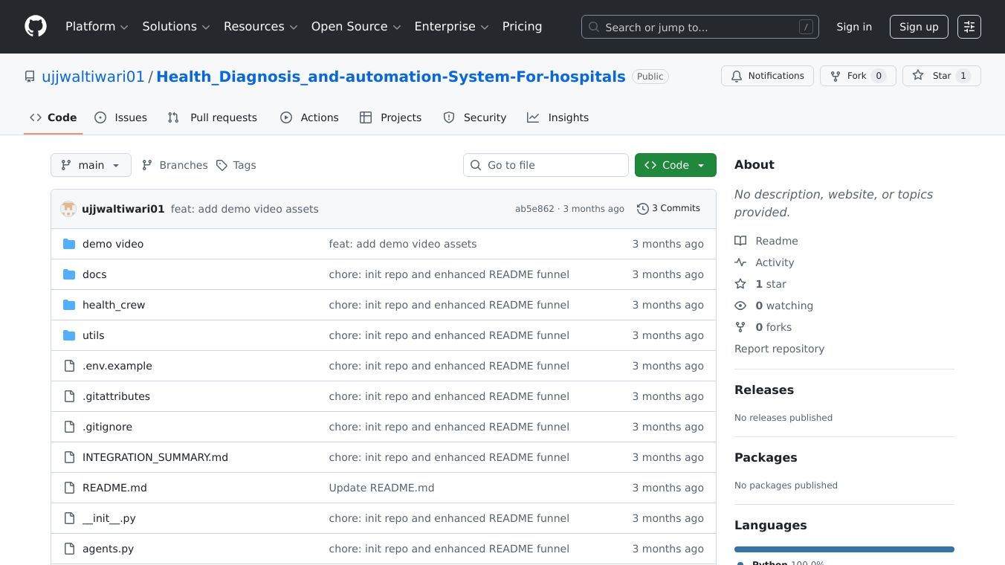The width and height of the screenshot is (1005, 565).
Task: Click the Star icon button
Action: coord(919,76)
